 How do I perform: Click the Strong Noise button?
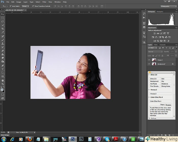click(x=166, y=86)
